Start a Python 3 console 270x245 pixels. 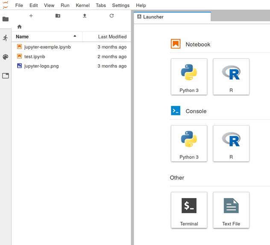pos(189,143)
